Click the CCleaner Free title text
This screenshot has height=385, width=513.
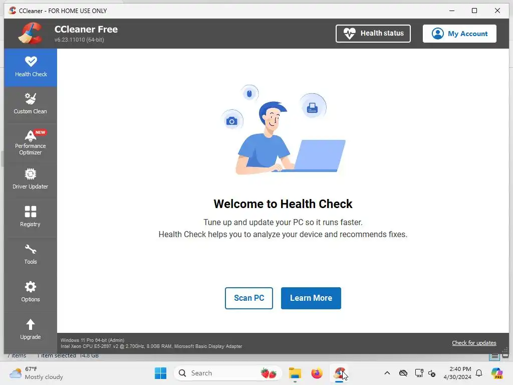click(x=86, y=29)
